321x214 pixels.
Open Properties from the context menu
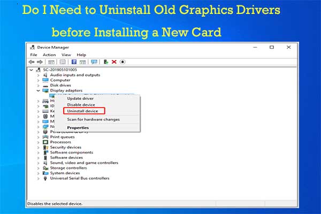[78, 128]
